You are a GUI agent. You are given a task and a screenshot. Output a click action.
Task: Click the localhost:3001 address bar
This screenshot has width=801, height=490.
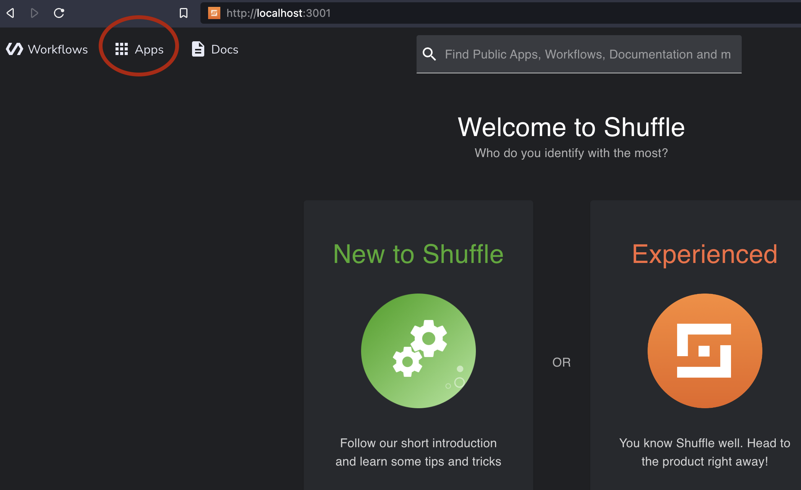(459, 13)
